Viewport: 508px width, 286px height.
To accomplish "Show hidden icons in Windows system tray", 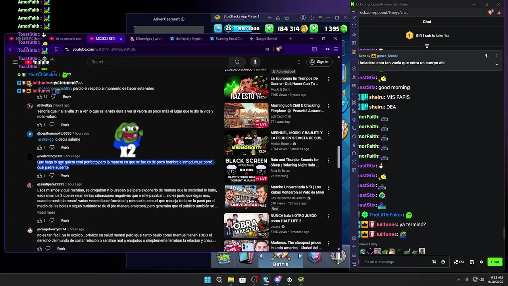I will (458, 280).
